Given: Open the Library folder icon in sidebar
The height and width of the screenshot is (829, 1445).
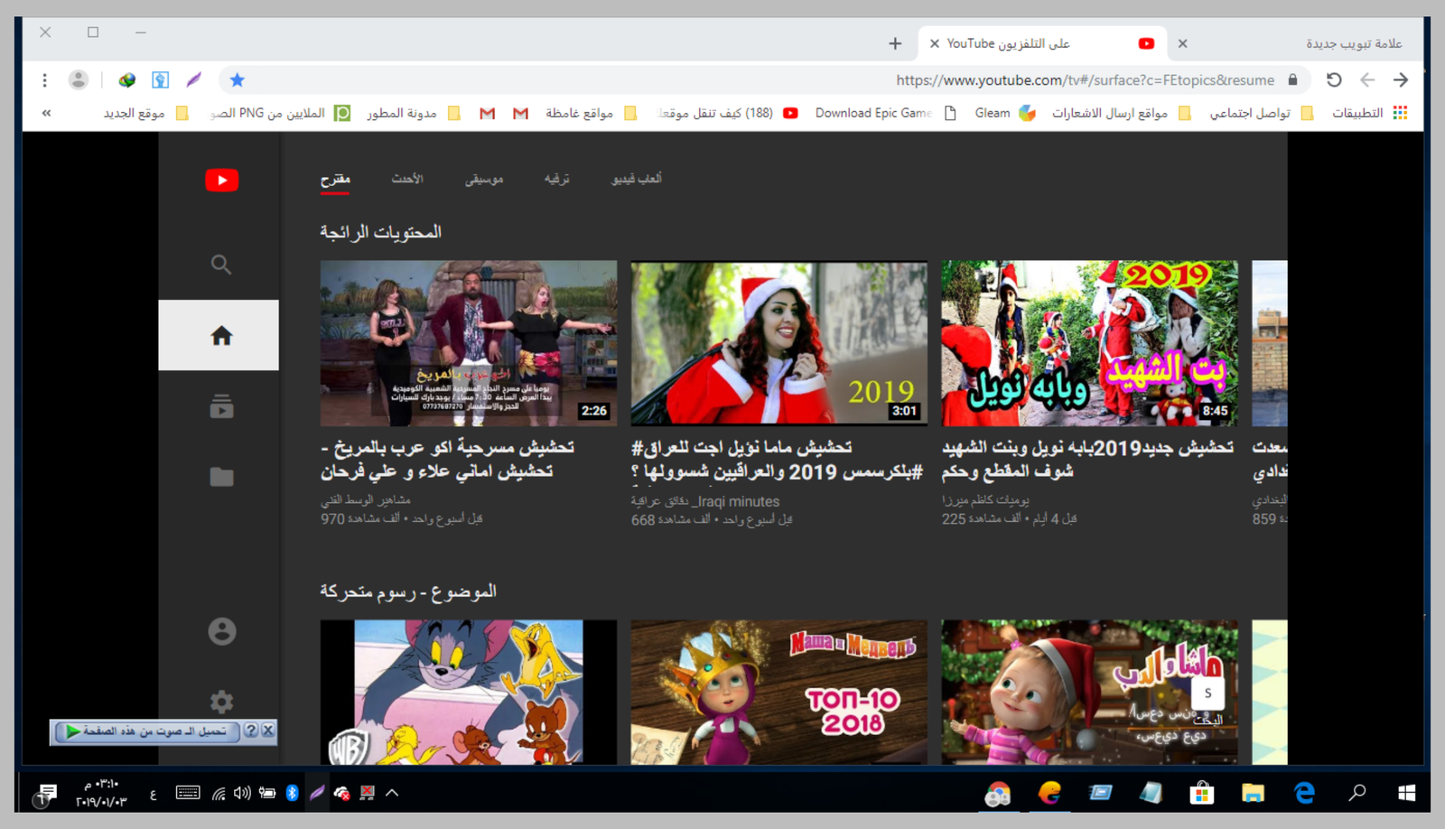Looking at the screenshot, I should (221, 477).
